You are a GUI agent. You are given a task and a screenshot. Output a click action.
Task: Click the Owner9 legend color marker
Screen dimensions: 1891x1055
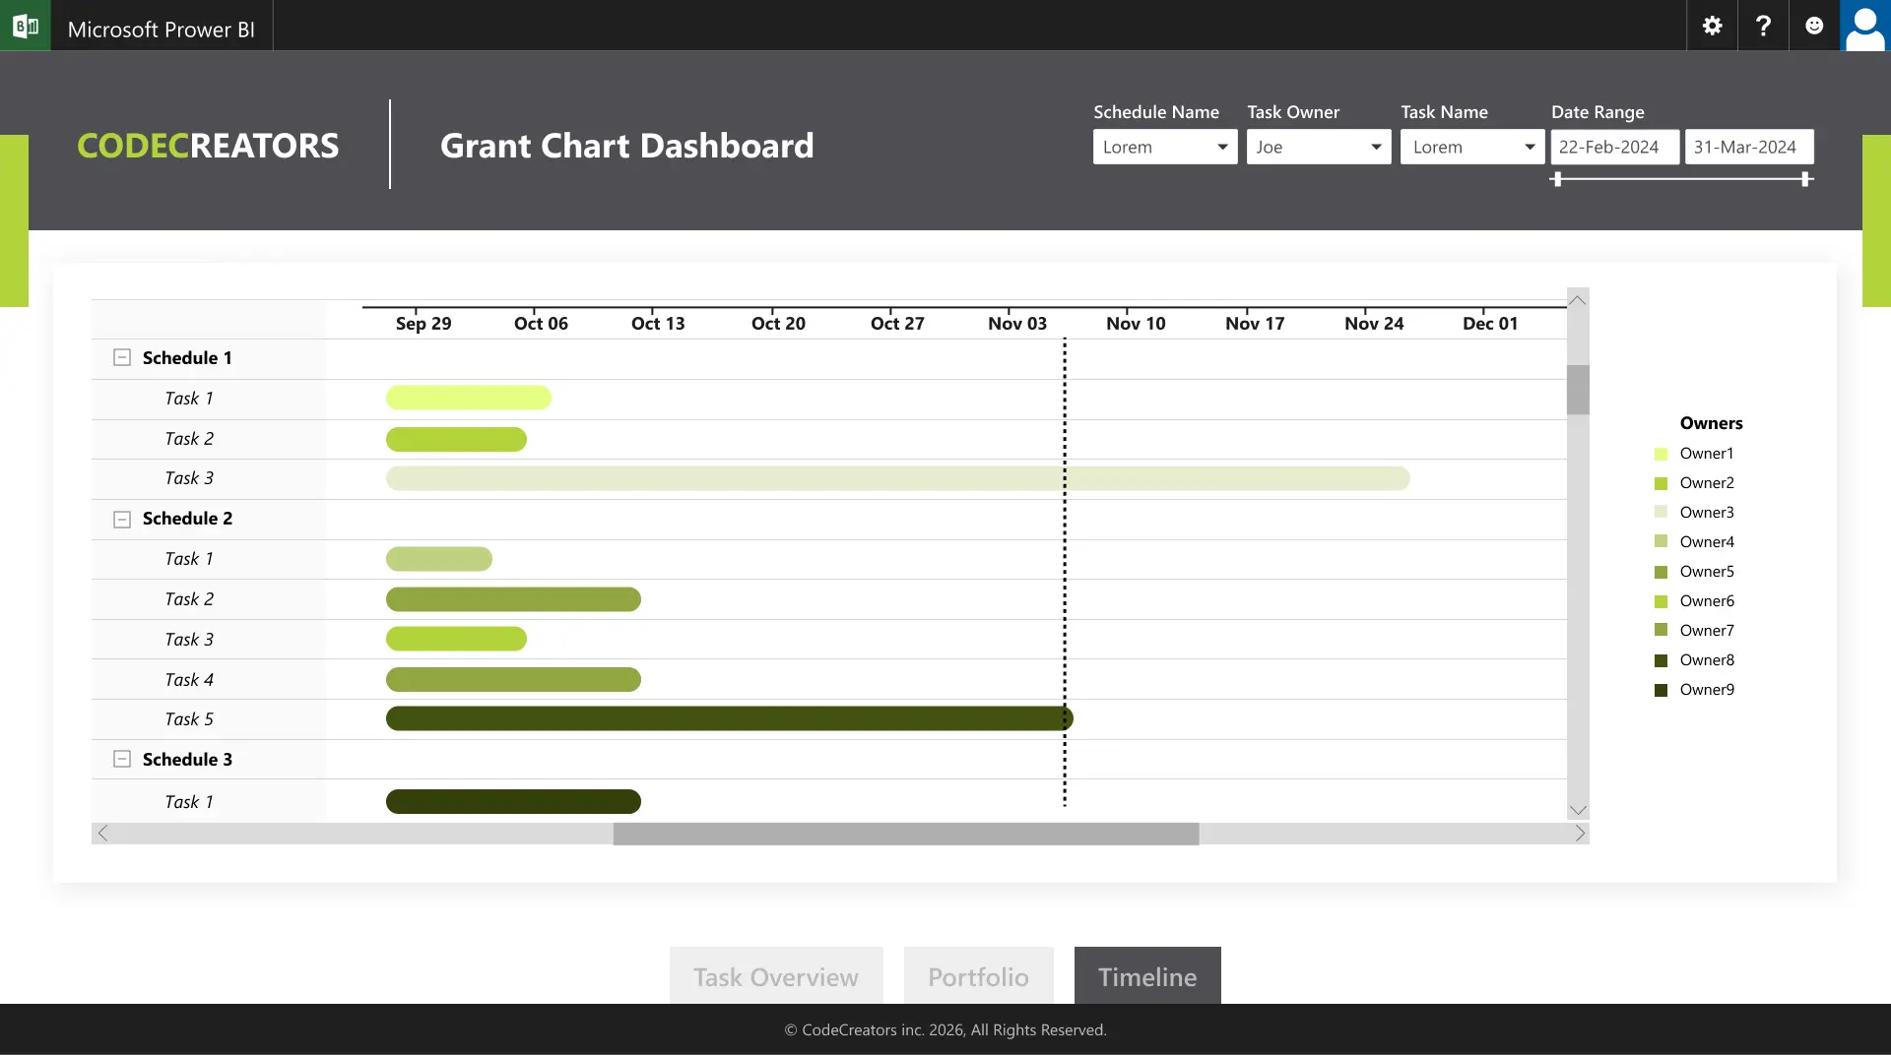[1661, 689]
